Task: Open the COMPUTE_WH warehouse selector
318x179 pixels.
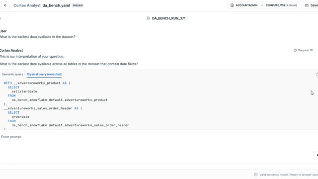Action: point(281,5)
